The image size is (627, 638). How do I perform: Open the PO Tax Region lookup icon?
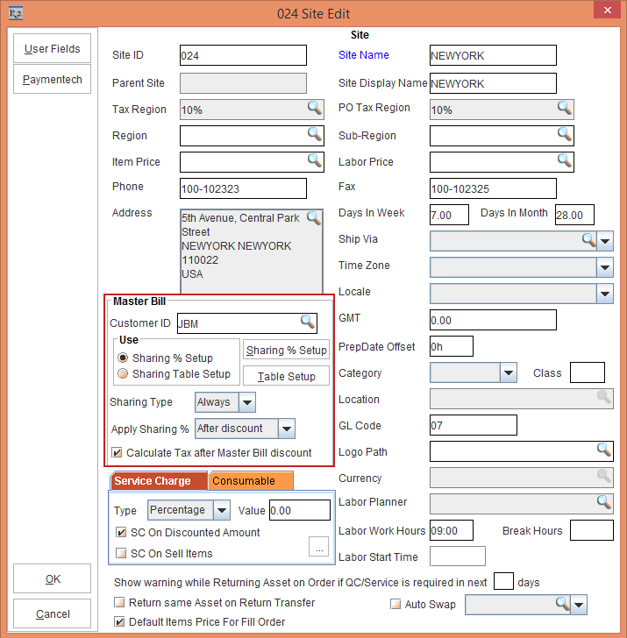(564, 108)
